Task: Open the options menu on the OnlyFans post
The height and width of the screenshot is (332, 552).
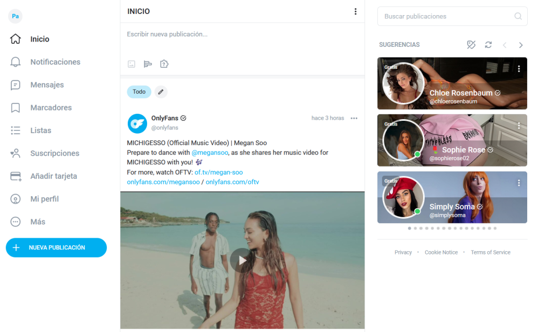Action: point(353,117)
